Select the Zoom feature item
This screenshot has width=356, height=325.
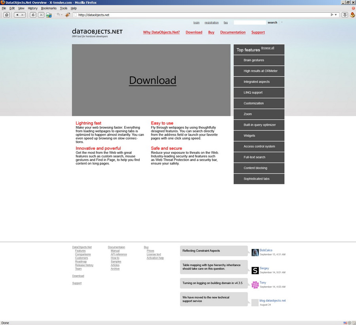(259, 114)
